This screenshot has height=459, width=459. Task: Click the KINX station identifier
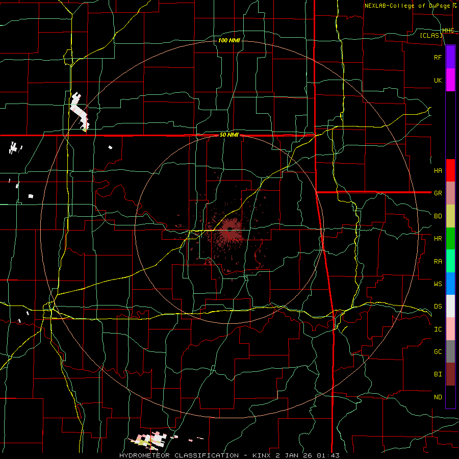tap(262, 455)
